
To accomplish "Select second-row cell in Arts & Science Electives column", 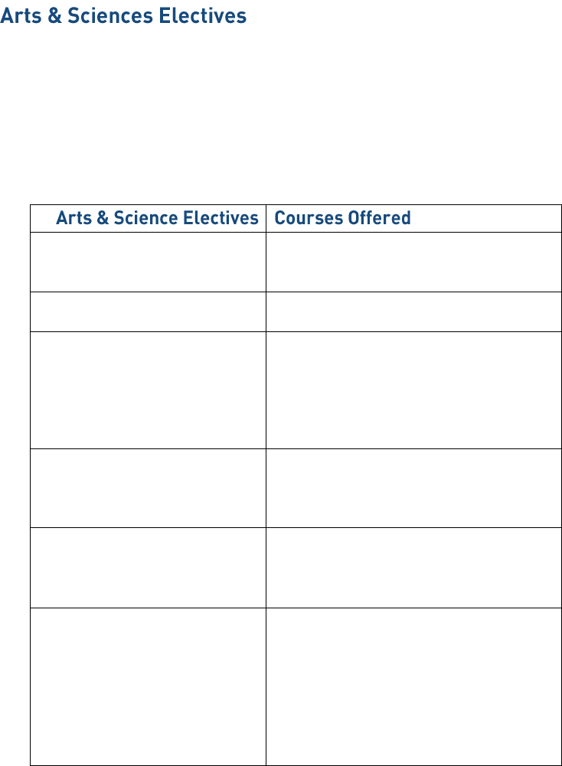I will point(148,311).
